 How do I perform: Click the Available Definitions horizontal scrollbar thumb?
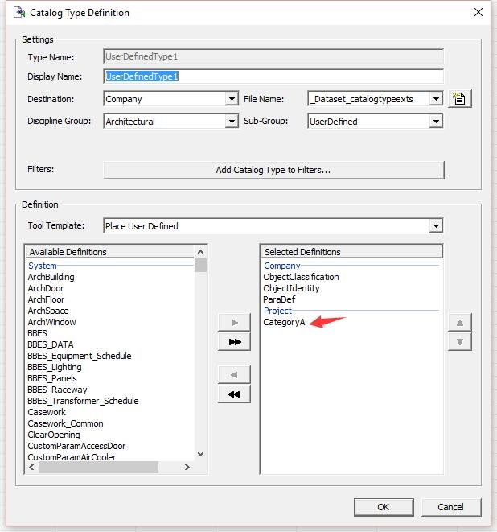click(98, 467)
